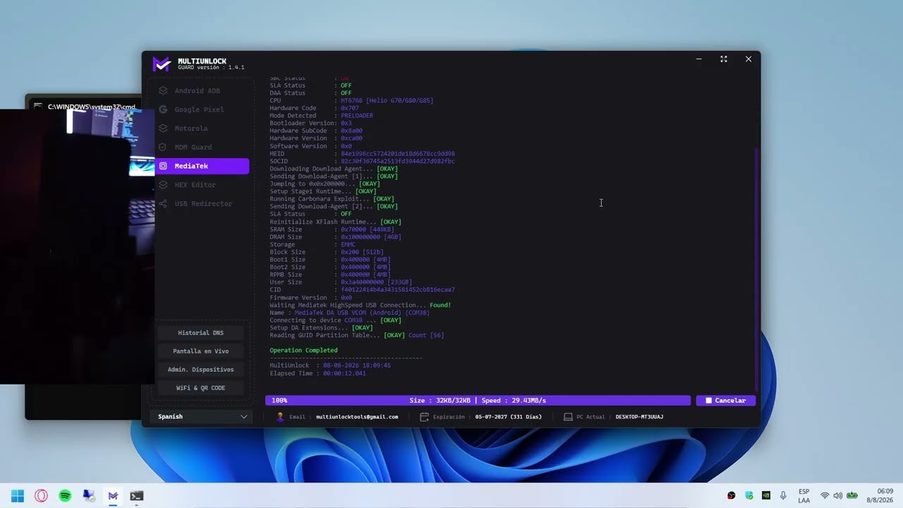
Task: Minimize the MultiUnlock window
Action: pos(699,59)
